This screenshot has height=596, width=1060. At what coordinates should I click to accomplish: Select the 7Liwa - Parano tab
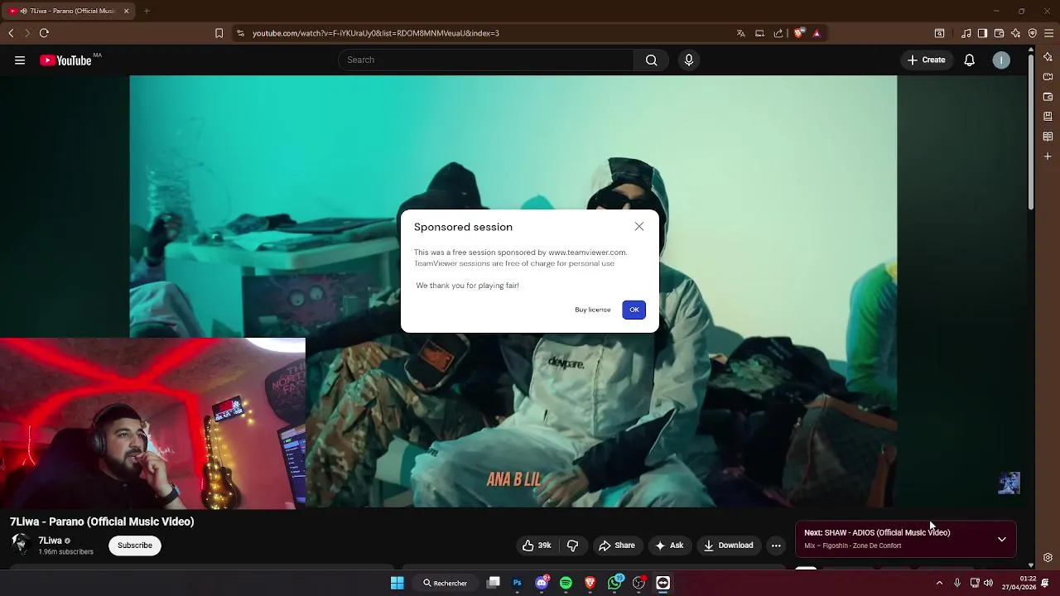pos(68,11)
